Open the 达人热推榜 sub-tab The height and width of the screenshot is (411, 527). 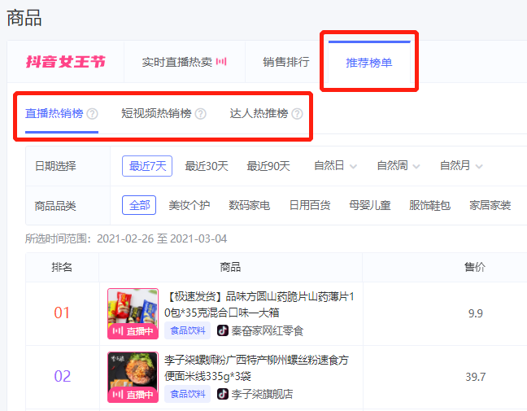tap(259, 113)
